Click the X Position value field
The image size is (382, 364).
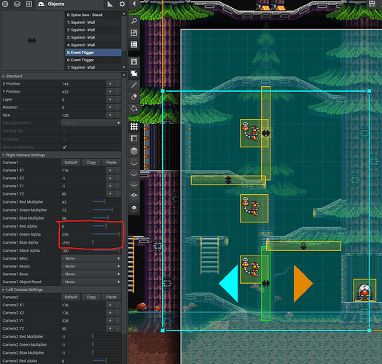point(83,84)
